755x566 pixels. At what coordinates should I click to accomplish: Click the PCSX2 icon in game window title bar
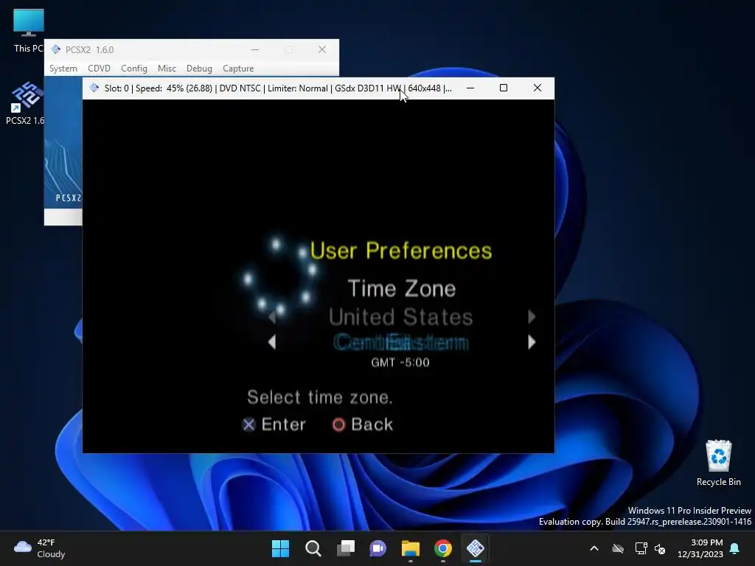[x=94, y=88]
